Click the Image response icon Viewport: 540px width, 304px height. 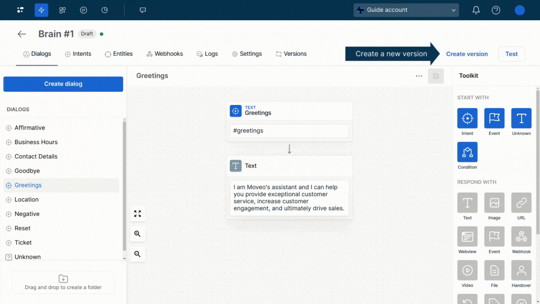click(x=494, y=203)
